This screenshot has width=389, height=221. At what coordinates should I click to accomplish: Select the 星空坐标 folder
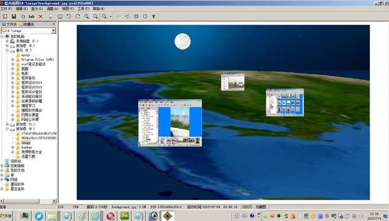pyautogui.click(x=17, y=189)
